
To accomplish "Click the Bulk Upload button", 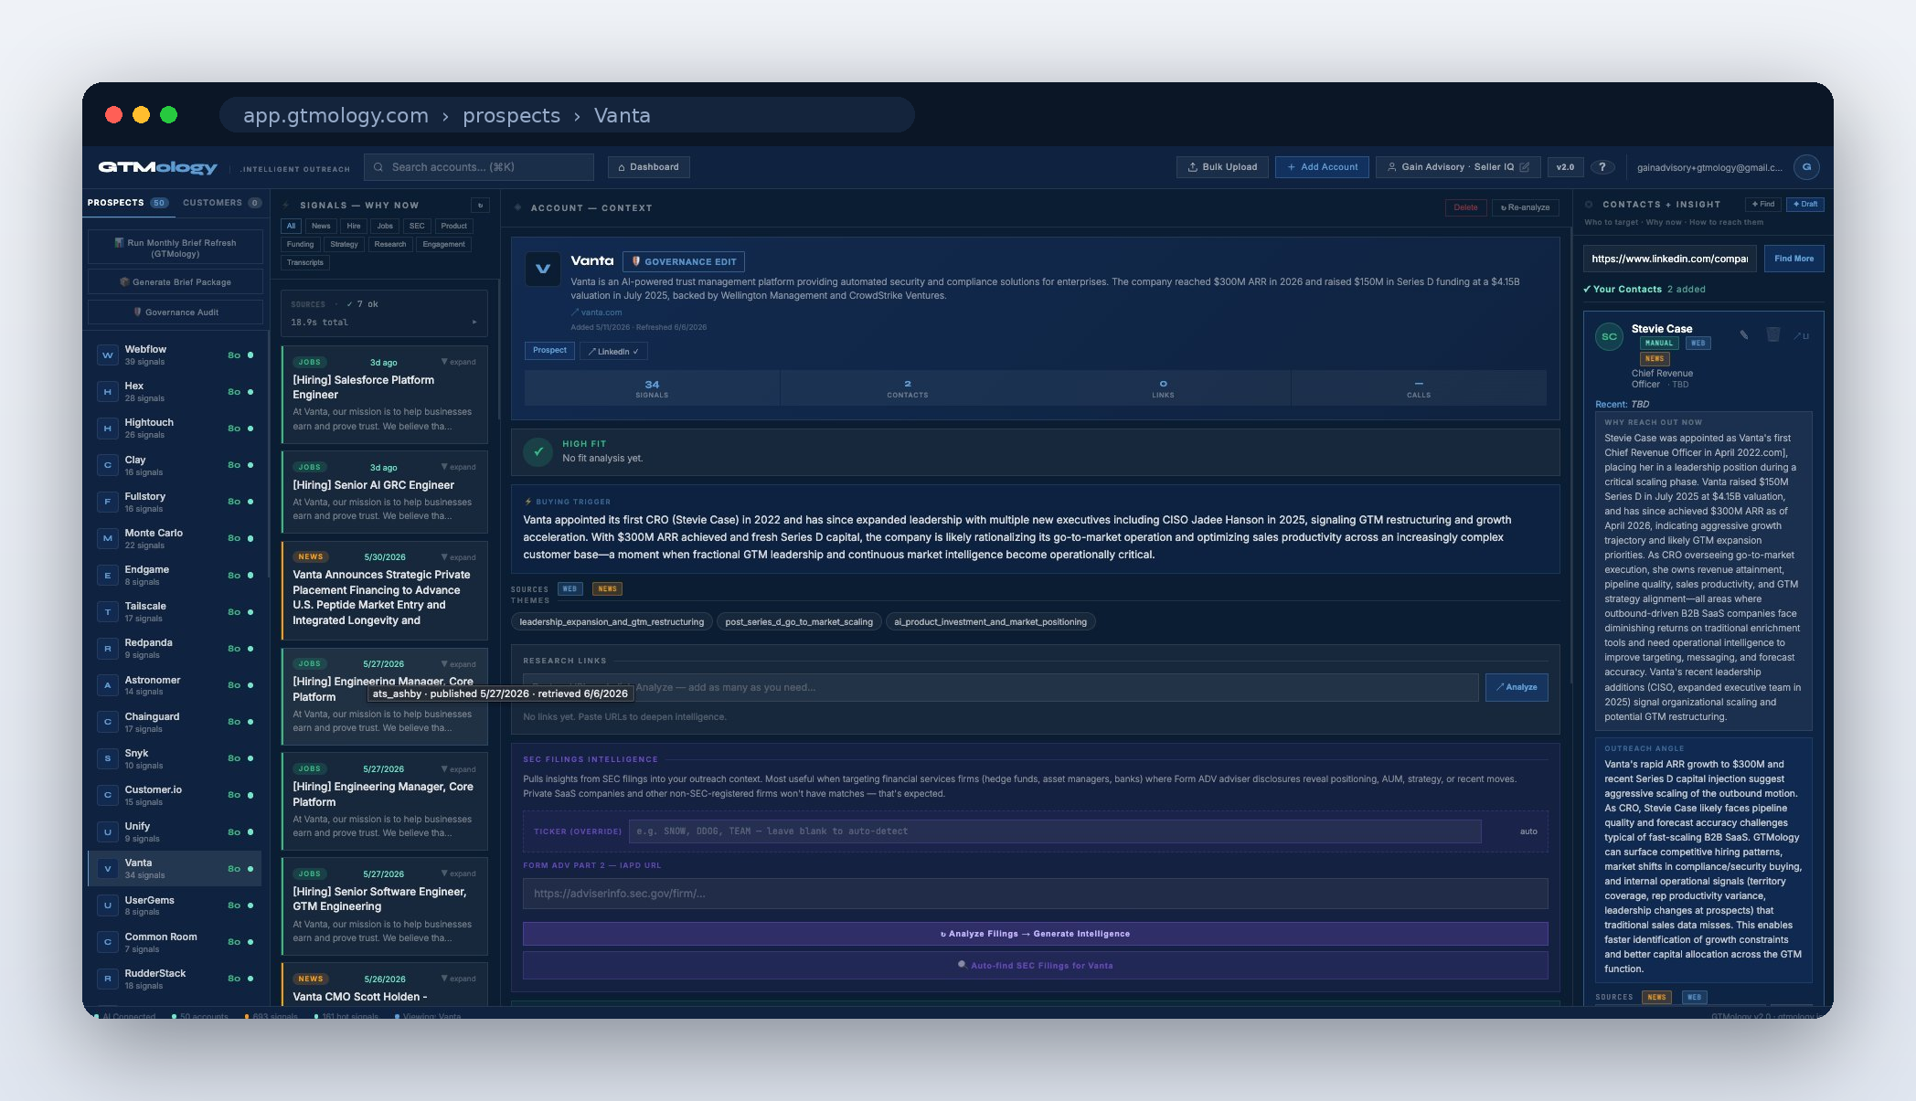I will coord(1222,167).
